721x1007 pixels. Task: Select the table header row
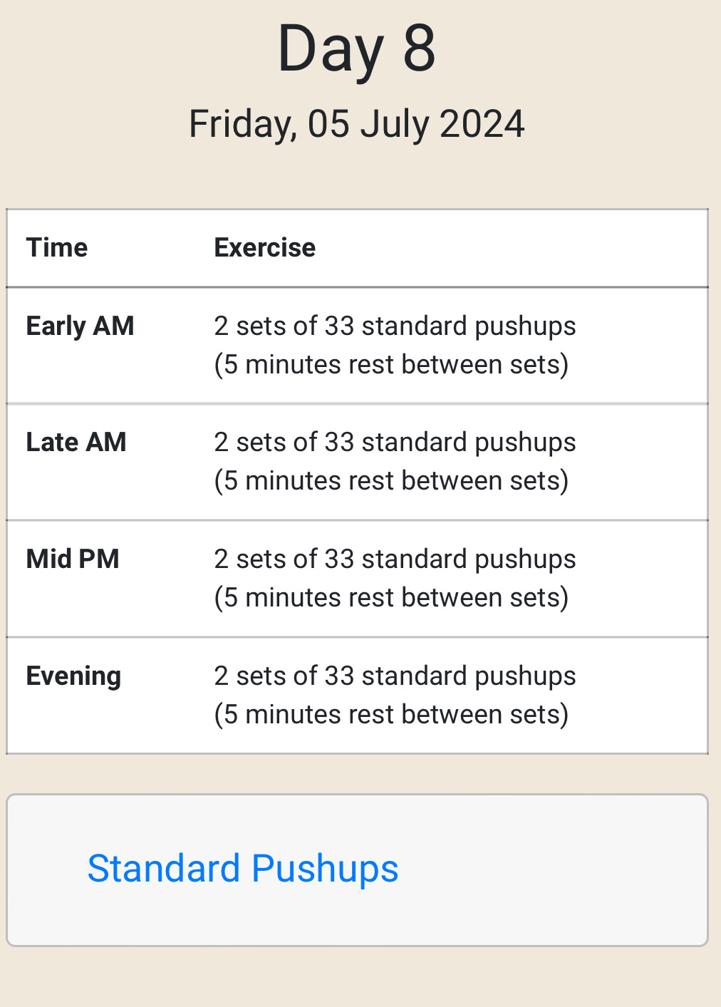(x=357, y=248)
